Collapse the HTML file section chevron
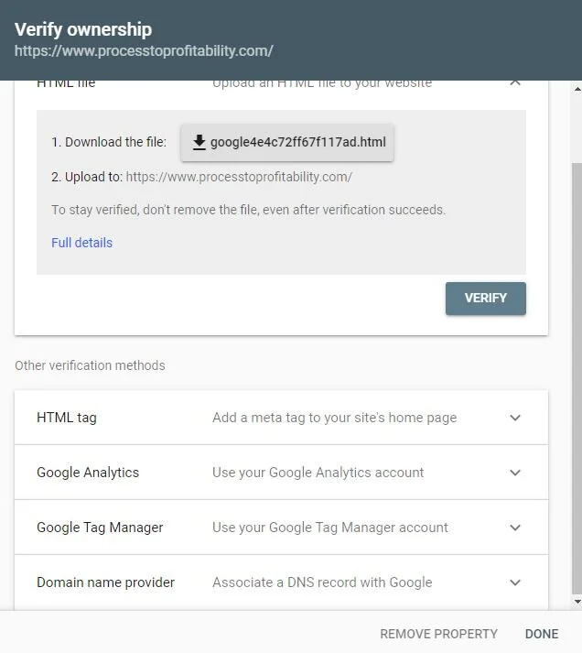 515,82
